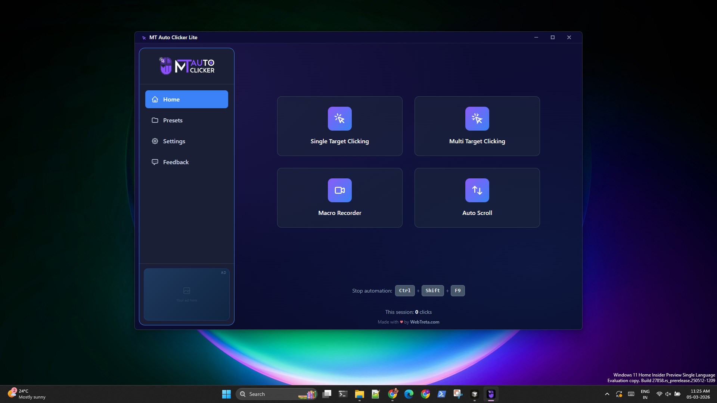717x403 pixels.
Task: Click the F9 key badge
Action: [x=457, y=291]
